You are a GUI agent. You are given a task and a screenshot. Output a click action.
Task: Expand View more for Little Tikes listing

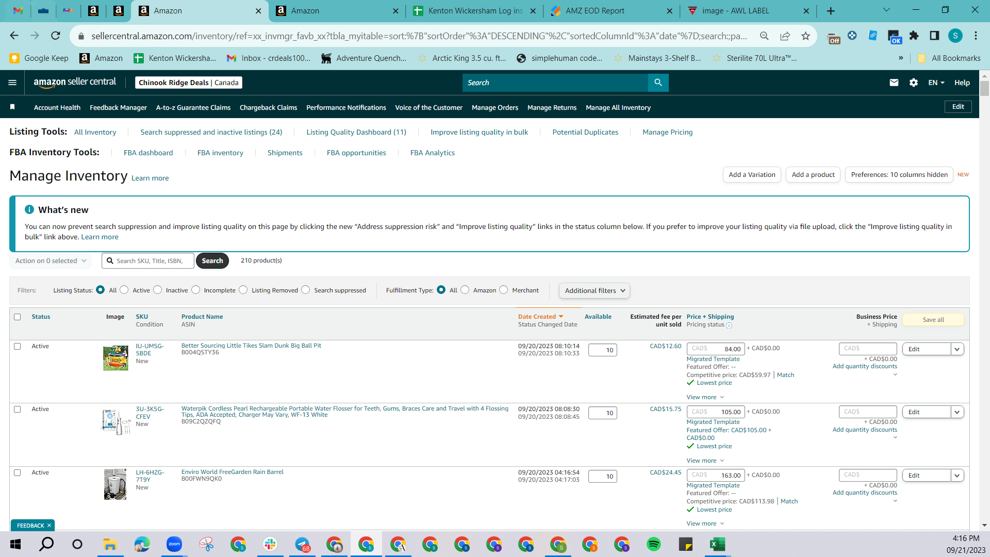click(x=705, y=397)
